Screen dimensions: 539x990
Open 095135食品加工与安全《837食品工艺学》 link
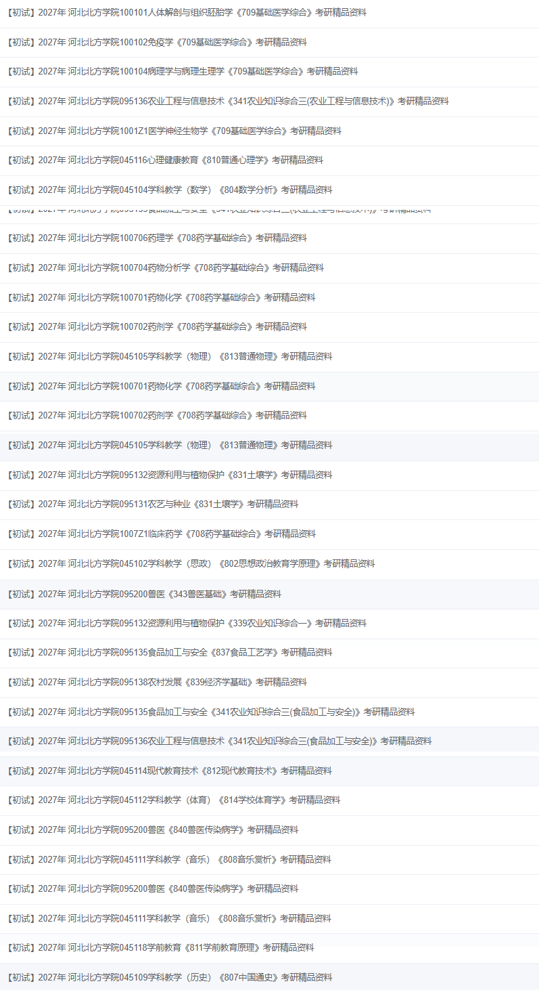[170, 652]
